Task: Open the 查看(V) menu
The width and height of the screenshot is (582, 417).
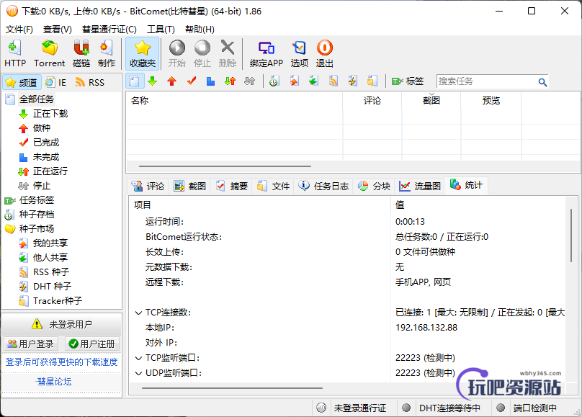Action: click(57, 30)
